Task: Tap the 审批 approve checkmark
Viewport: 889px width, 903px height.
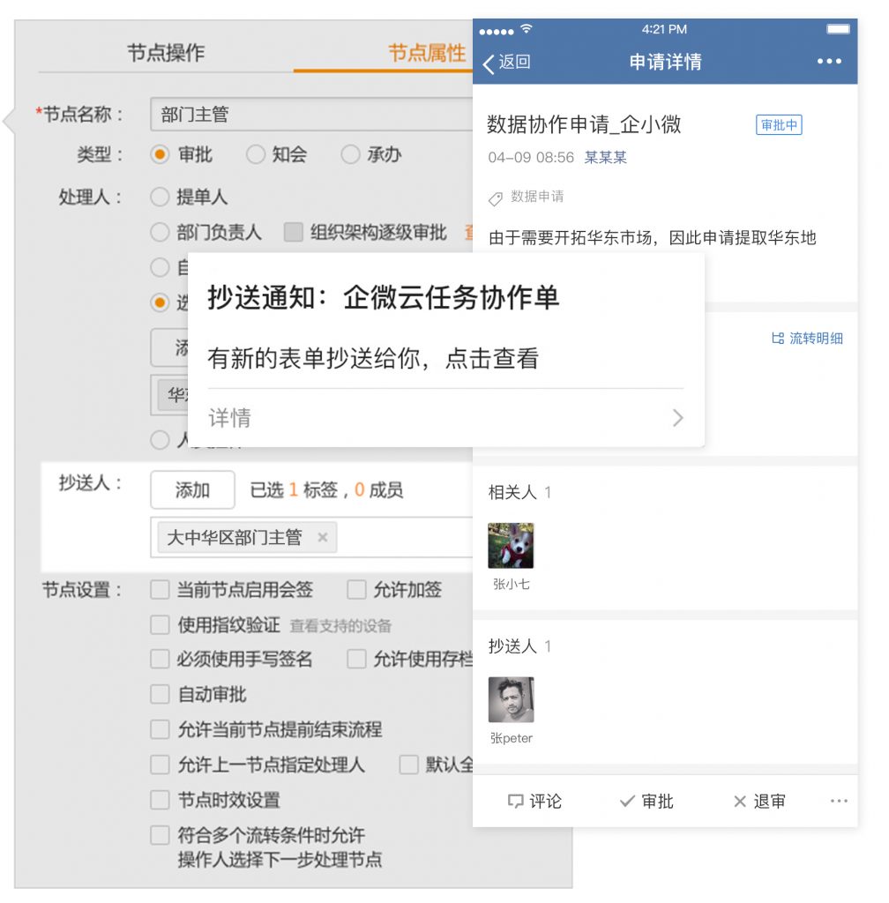Action: pos(627,801)
